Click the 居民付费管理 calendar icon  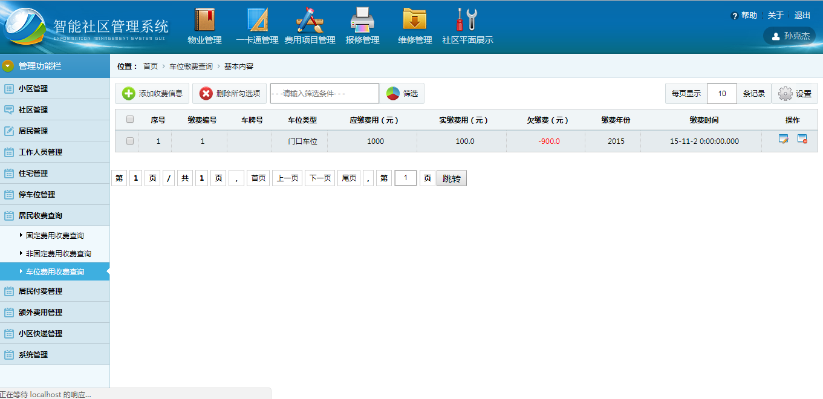(9, 291)
